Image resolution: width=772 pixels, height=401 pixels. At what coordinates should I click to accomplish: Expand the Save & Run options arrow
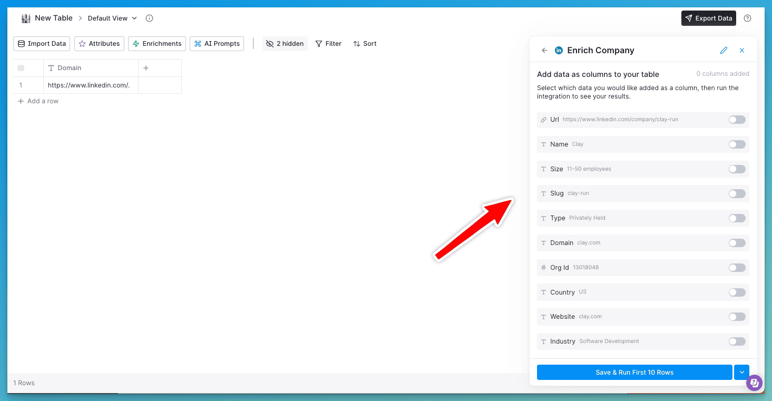tap(741, 373)
